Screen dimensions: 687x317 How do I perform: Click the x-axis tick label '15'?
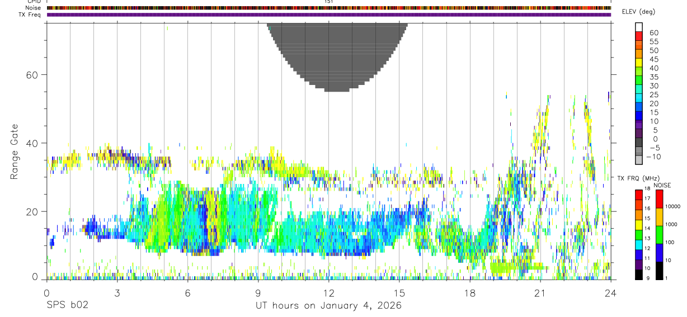click(399, 294)
